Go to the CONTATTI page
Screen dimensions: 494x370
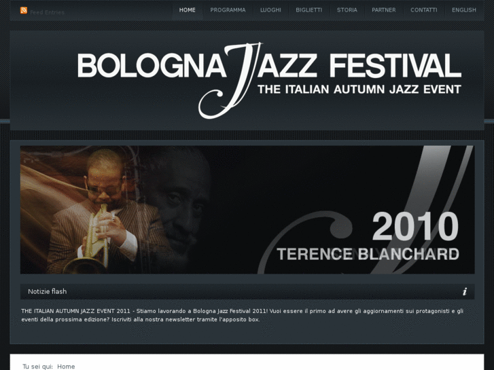point(424,10)
